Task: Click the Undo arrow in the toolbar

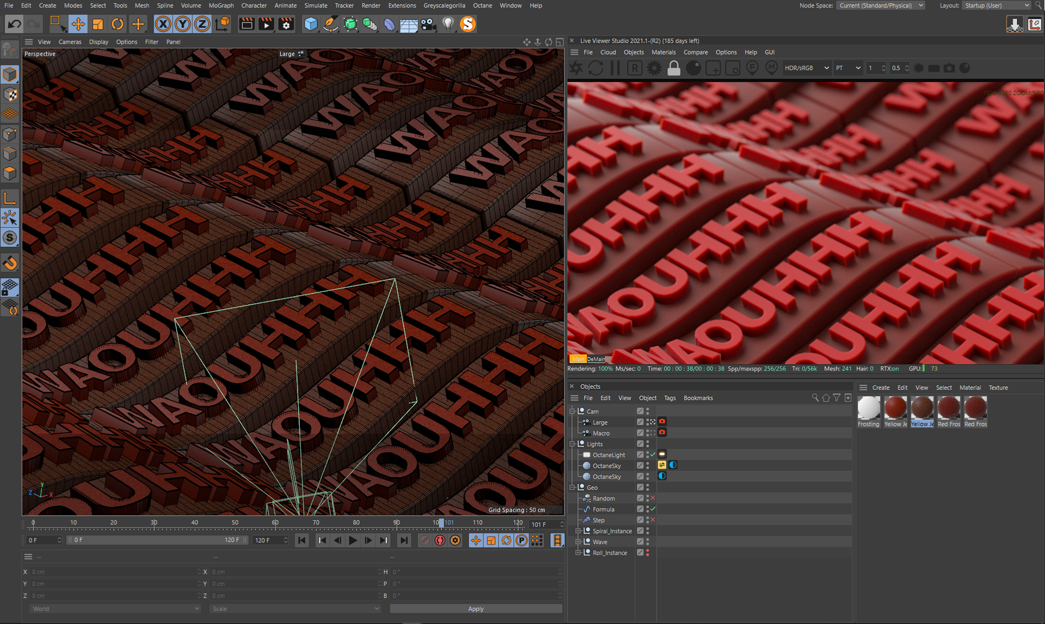Action: (x=14, y=24)
